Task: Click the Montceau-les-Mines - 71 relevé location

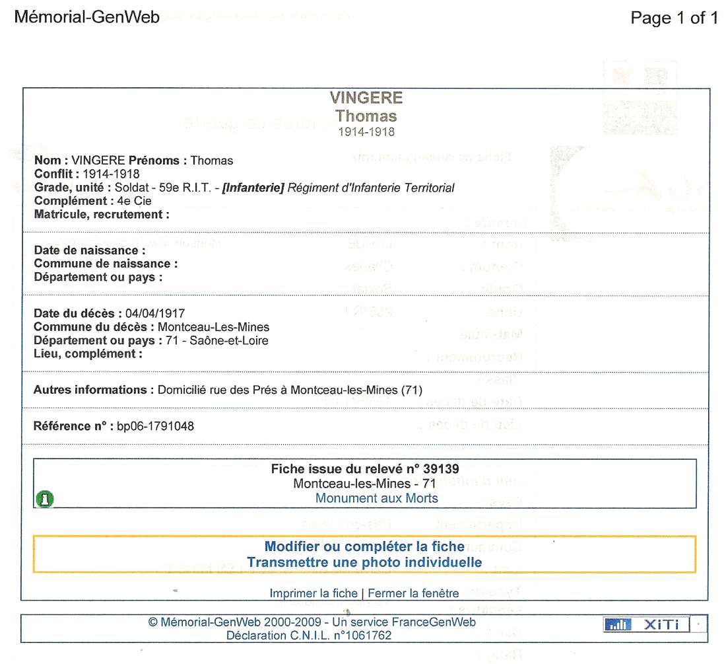Action: [x=364, y=484]
